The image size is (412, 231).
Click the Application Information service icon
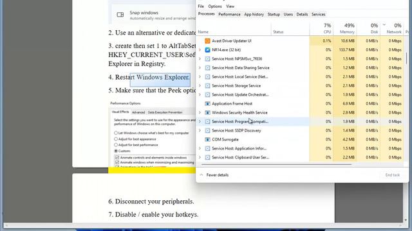click(207, 148)
